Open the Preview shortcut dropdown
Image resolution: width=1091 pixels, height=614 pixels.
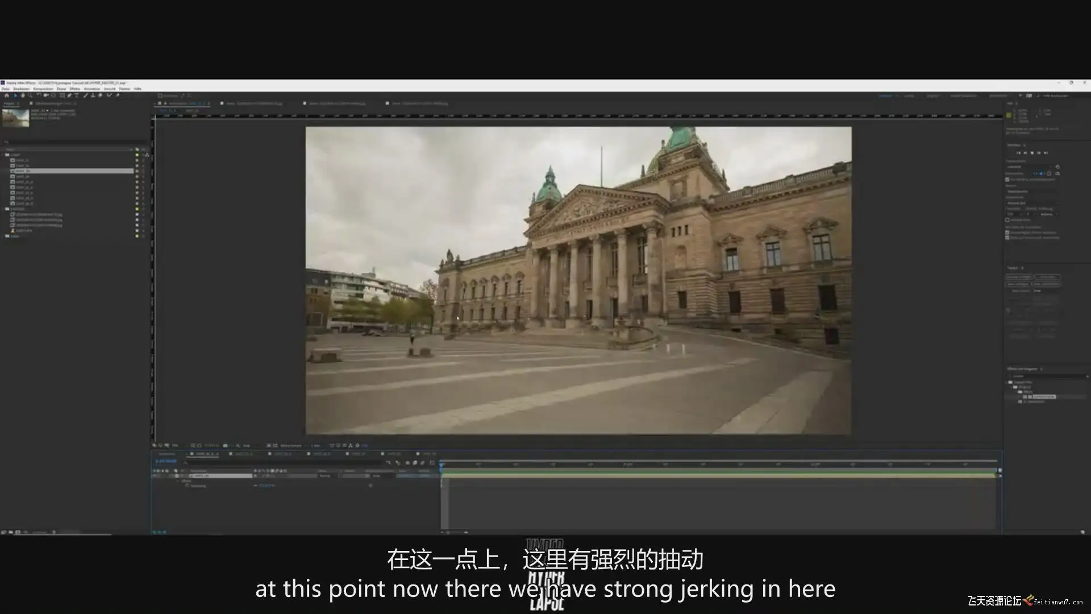tap(1029, 167)
